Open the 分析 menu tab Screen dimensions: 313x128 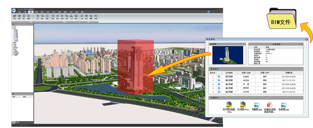[x=54, y=11]
